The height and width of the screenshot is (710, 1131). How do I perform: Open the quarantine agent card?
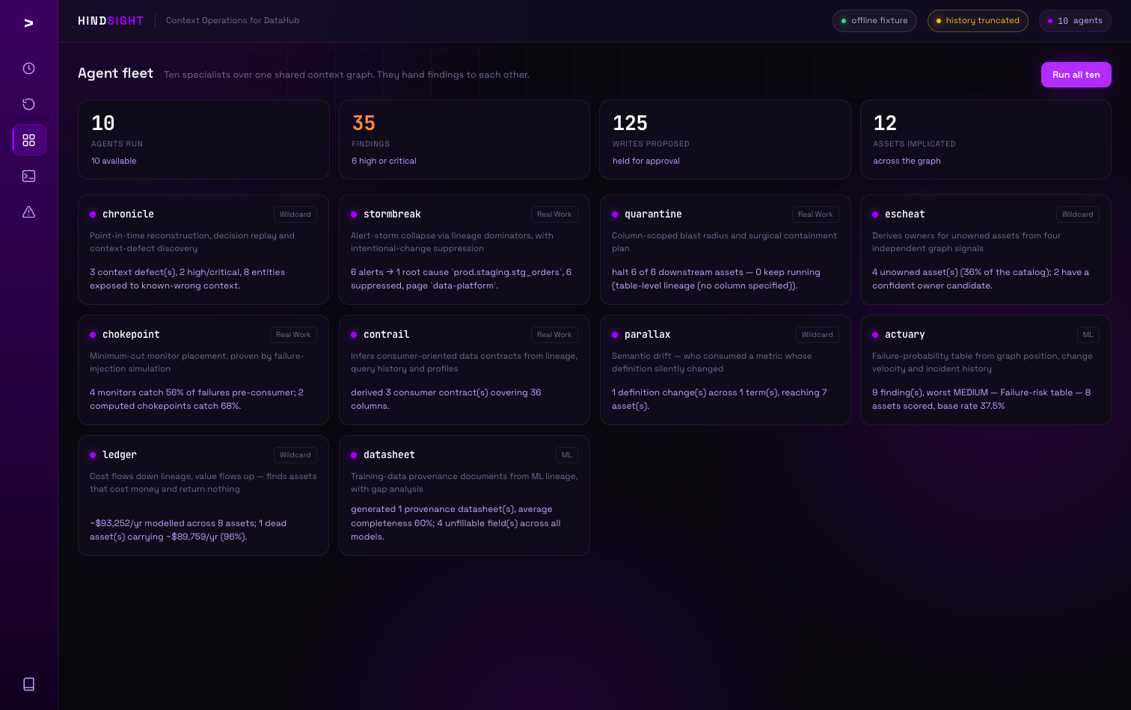(725, 250)
